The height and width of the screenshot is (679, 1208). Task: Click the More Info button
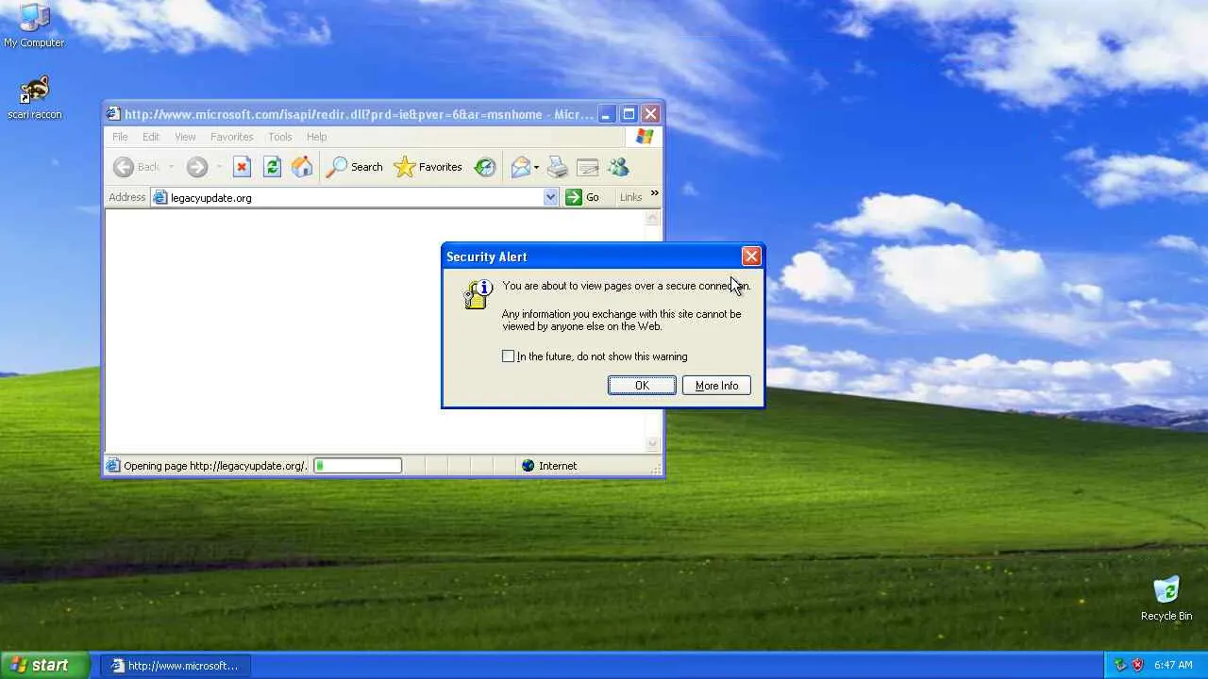[x=716, y=385]
